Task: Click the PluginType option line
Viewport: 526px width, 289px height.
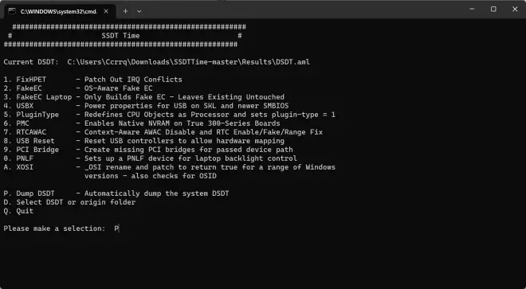Action: tap(170, 115)
